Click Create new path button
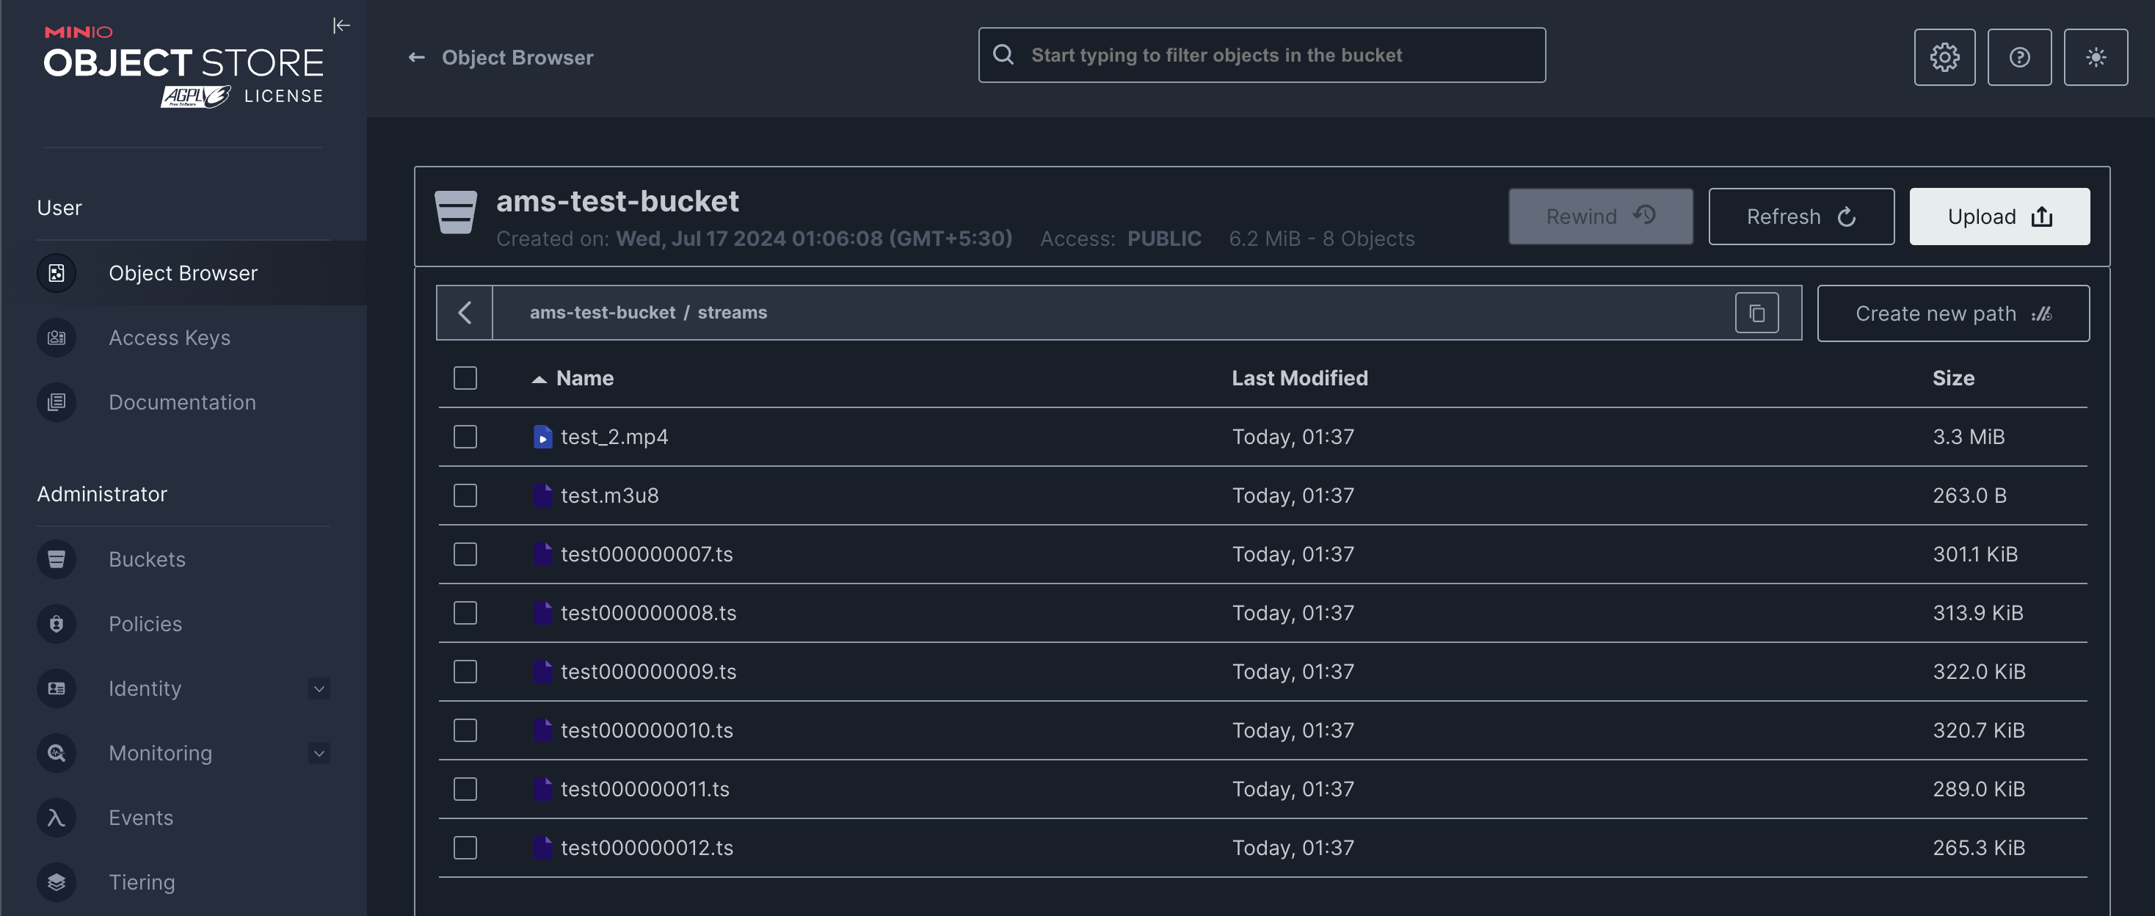This screenshot has height=916, width=2155. 1952,313
